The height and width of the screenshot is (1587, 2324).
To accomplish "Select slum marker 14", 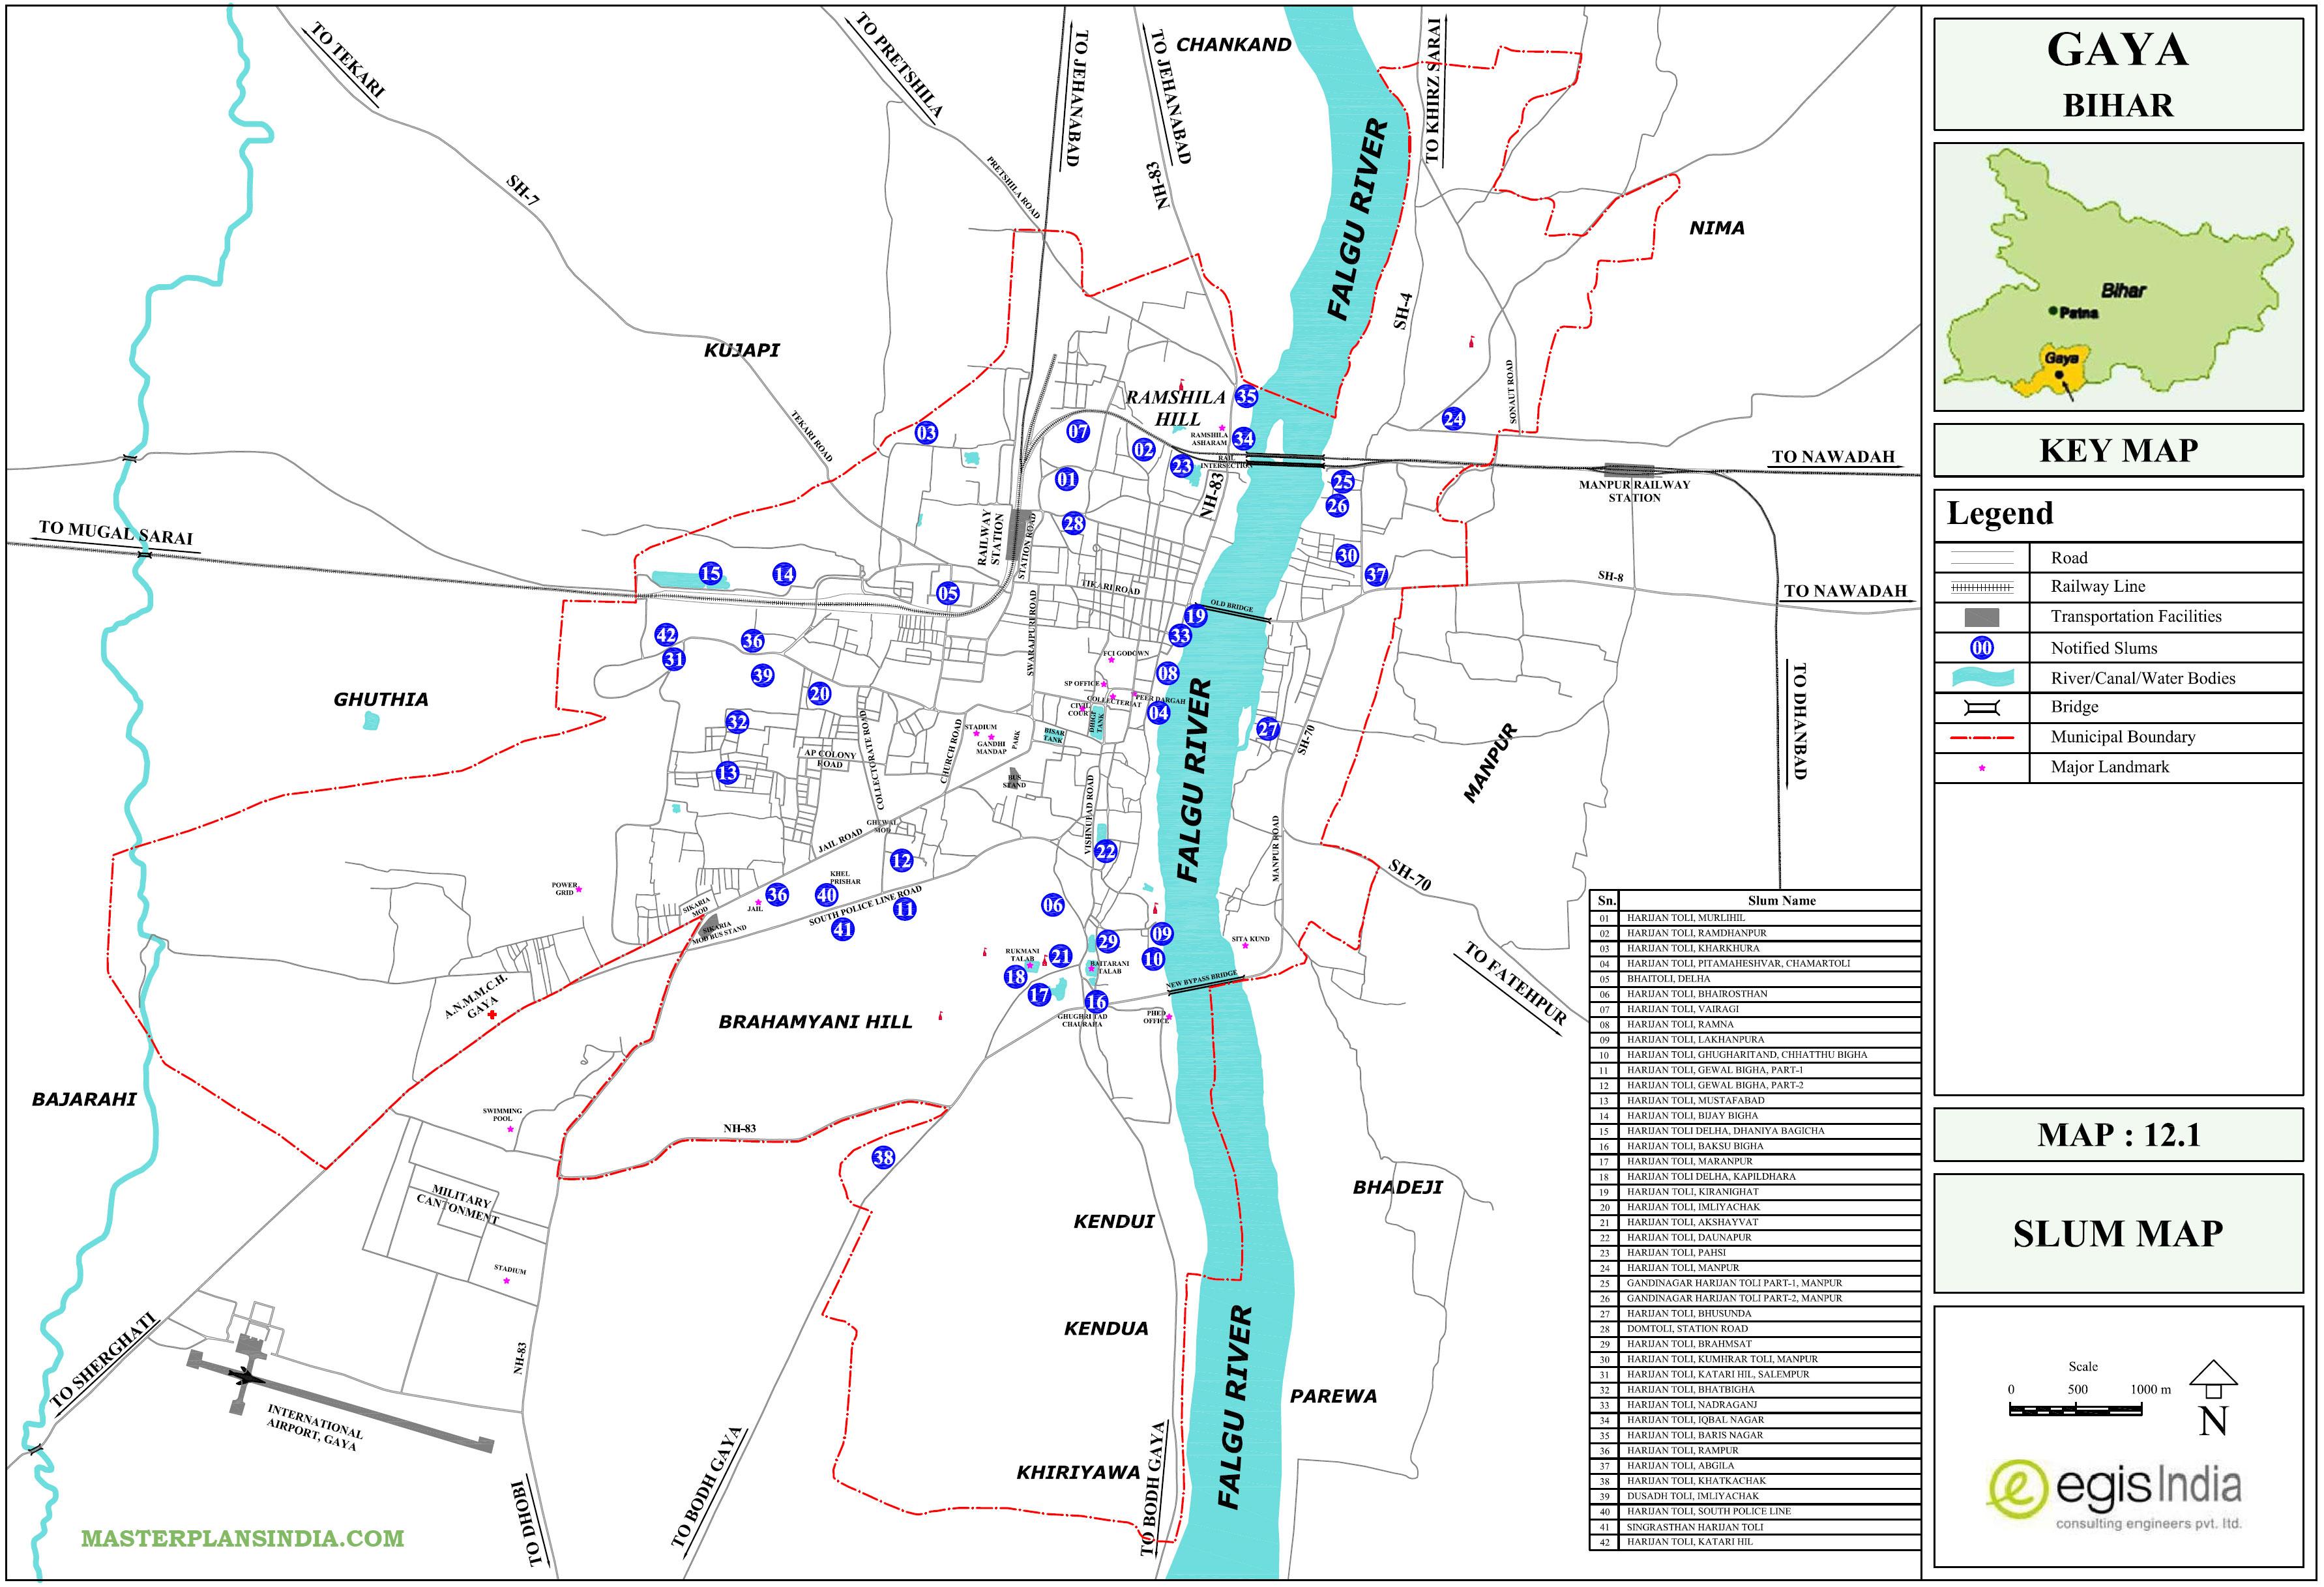I will 784,574.
